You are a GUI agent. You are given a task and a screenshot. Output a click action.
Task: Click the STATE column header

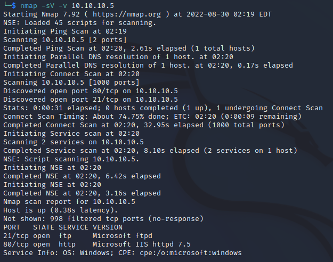tap(43, 227)
